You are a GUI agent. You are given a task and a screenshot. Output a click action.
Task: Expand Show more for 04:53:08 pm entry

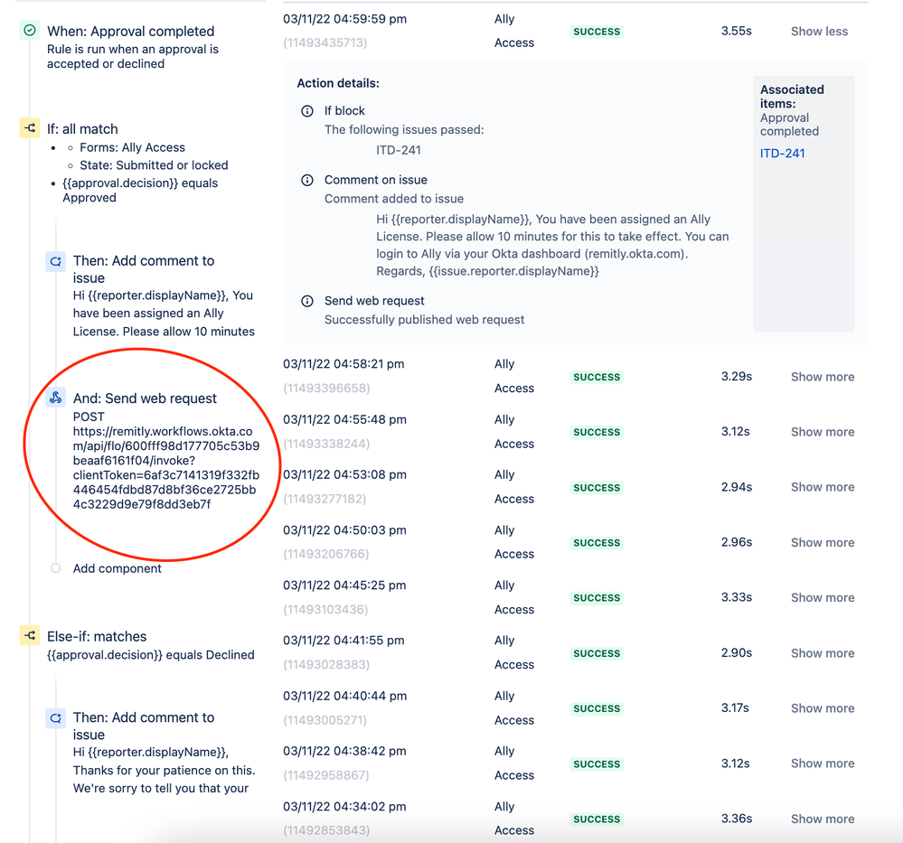823,487
